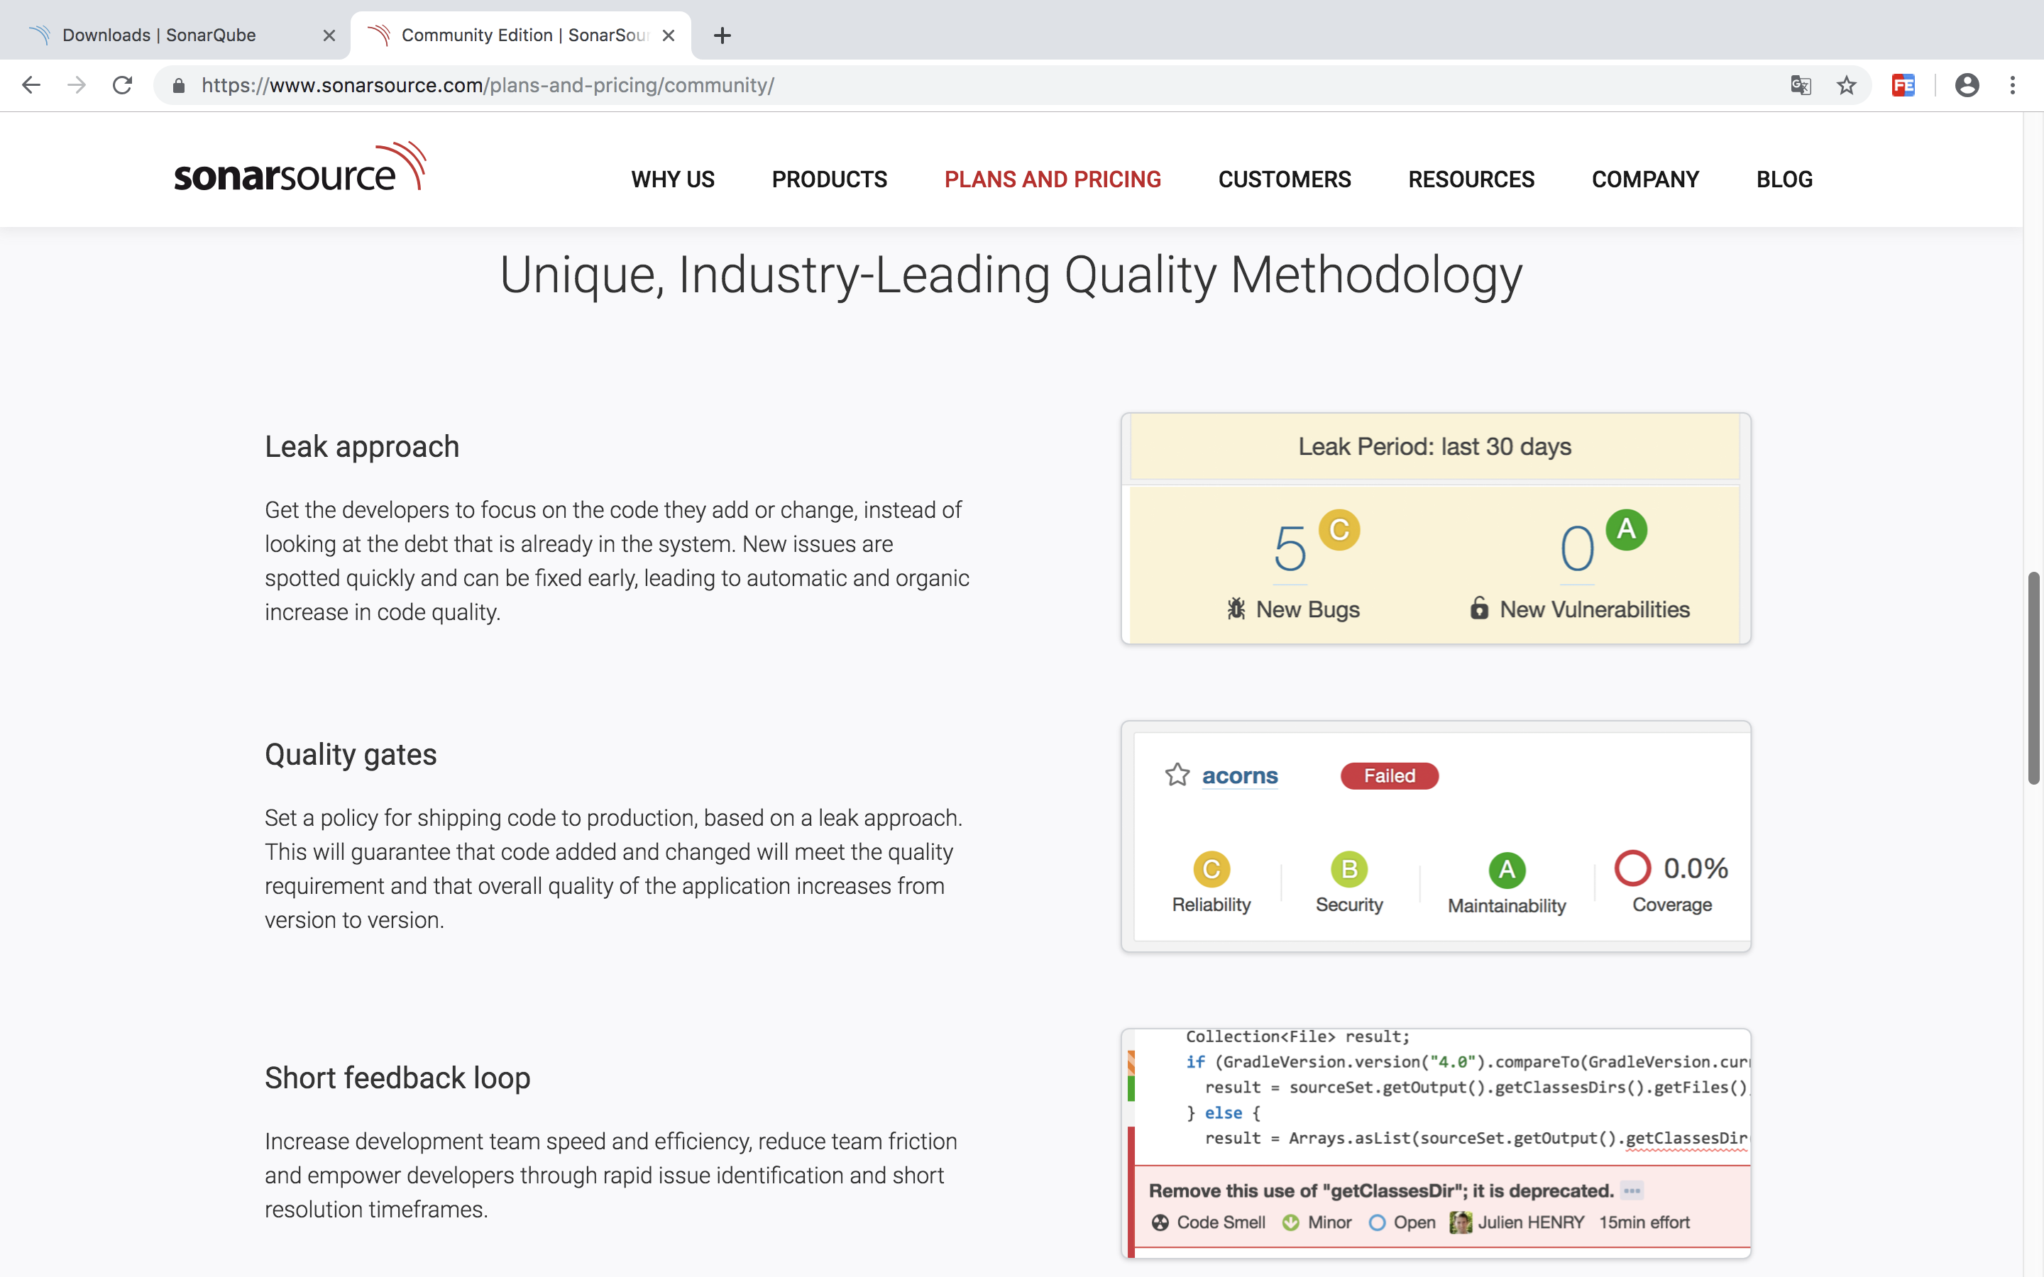The height and width of the screenshot is (1277, 2044).
Task: Click the FE extension icon
Action: (x=1903, y=85)
